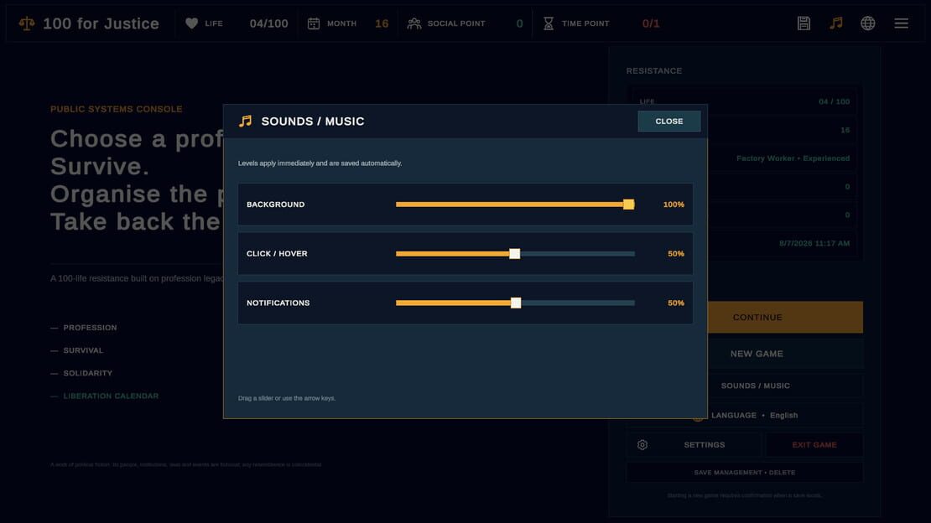This screenshot has height=523, width=931.
Task: Click the Click / Hover 50% value
Action: tap(676, 253)
